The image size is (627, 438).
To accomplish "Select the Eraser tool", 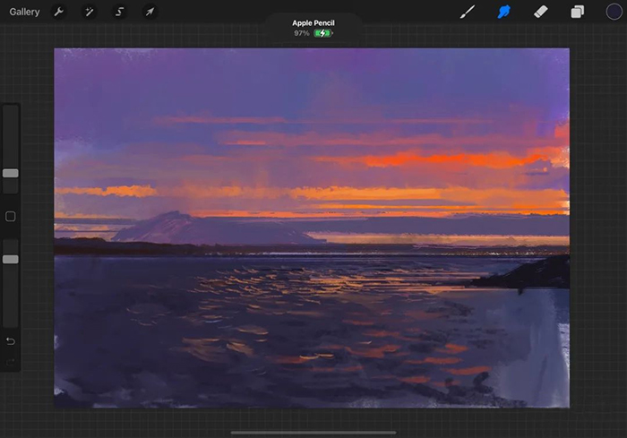I will [x=540, y=12].
